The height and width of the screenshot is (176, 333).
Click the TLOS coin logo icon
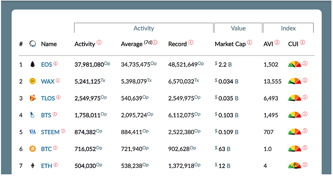(32, 98)
